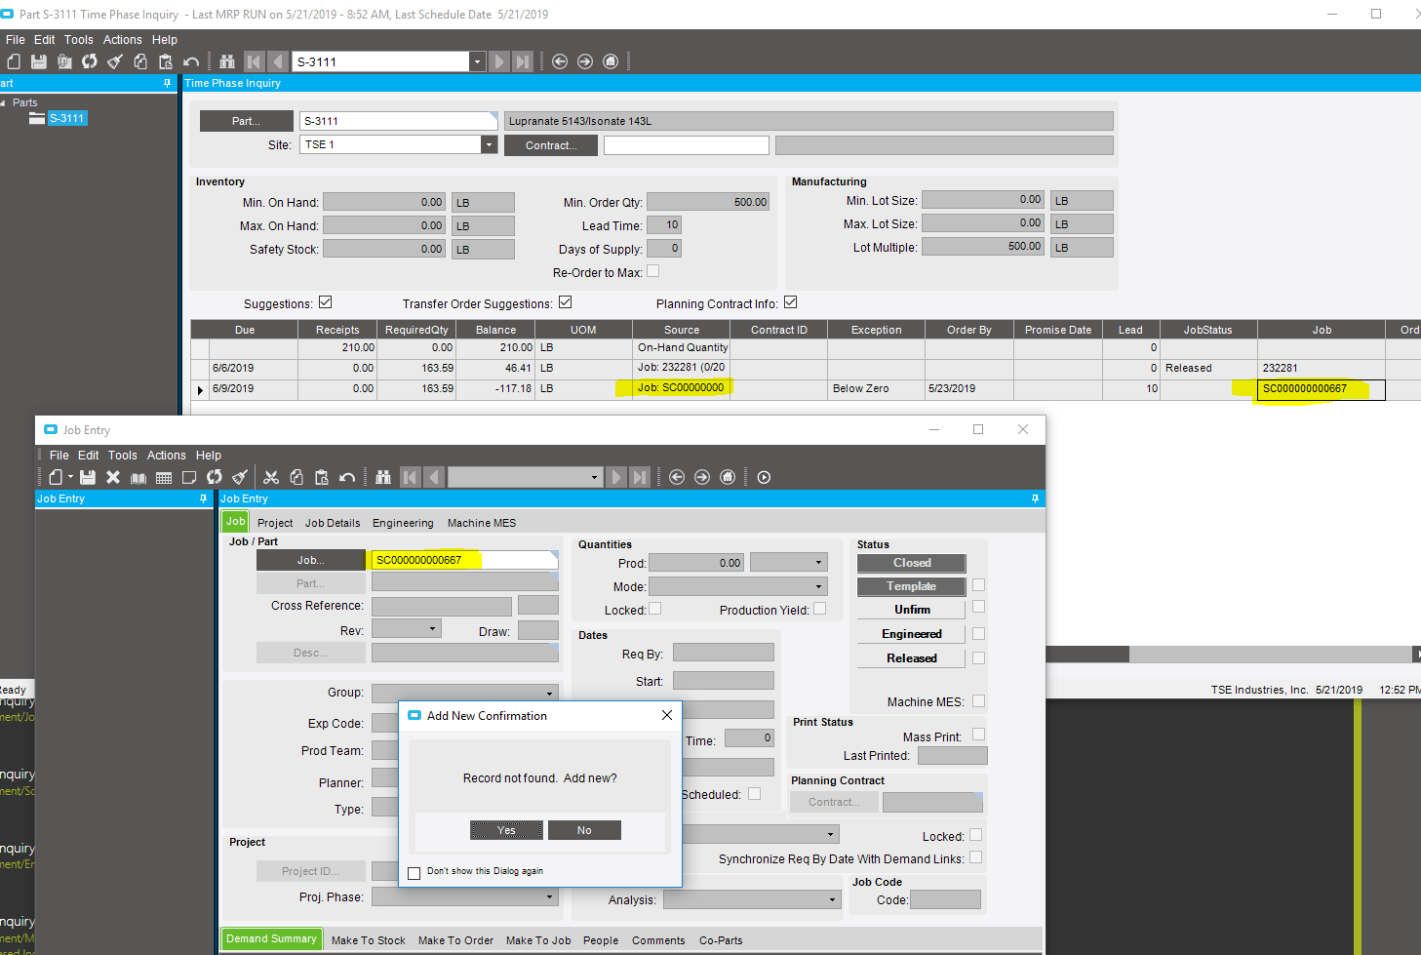1421x955 pixels.
Task: Click the 'Below Zero' exception cell
Action: point(875,388)
